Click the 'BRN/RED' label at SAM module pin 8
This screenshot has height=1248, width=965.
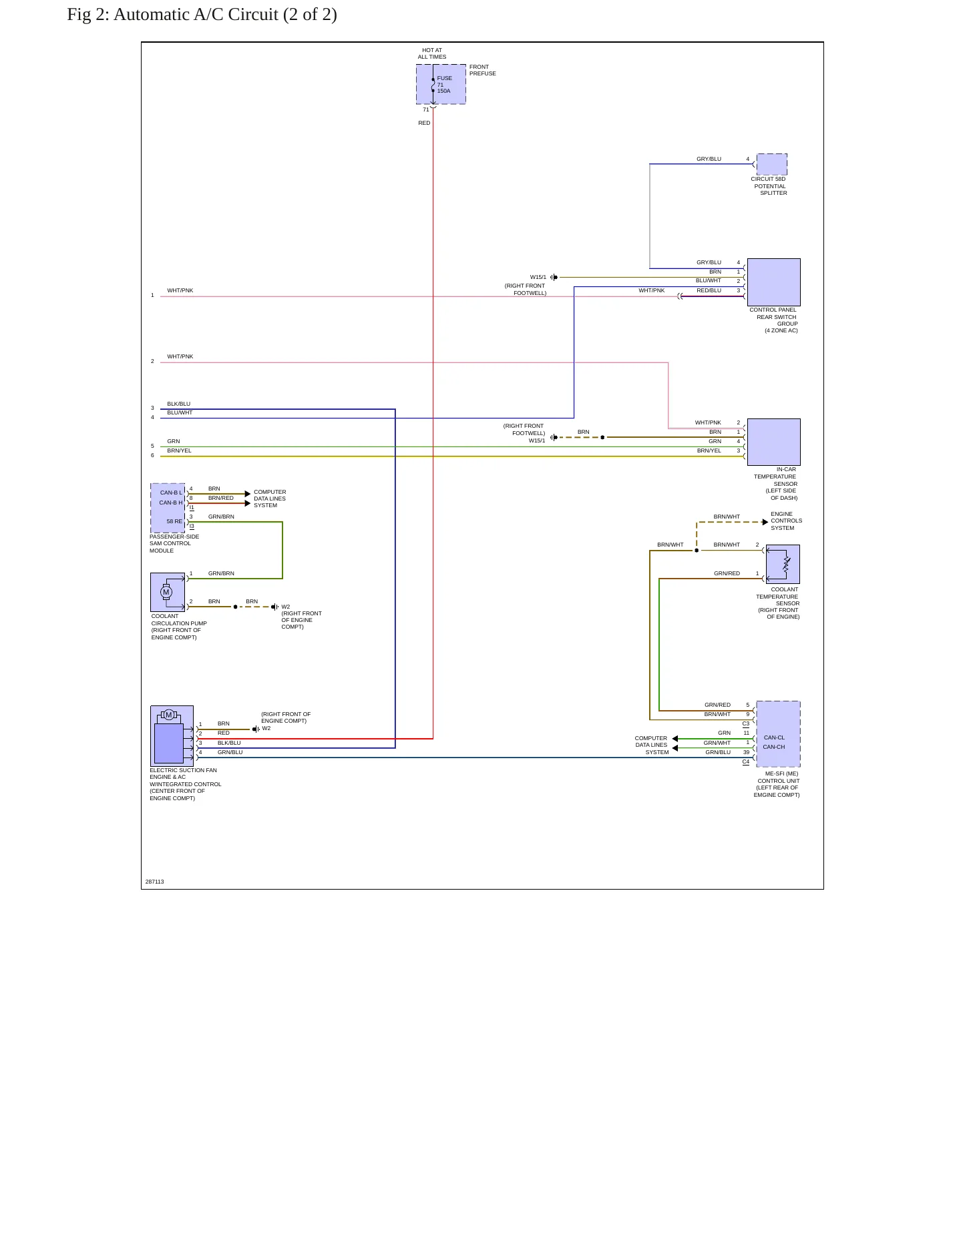tap(221, 498)
